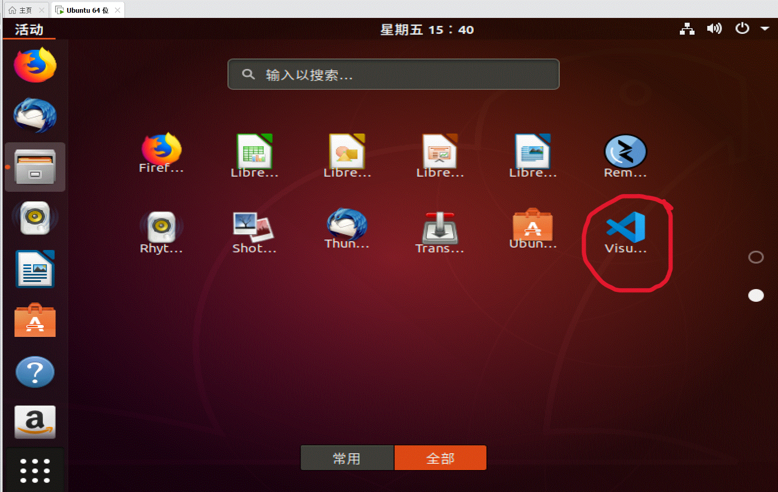Open Files manager in the dock
This screenshot has height=492, width=778.
tap(35, 167)
